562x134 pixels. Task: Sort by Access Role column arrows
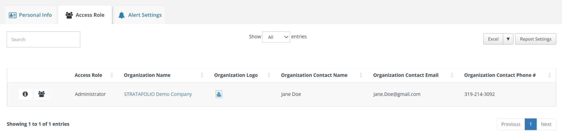tap(112, 75)
